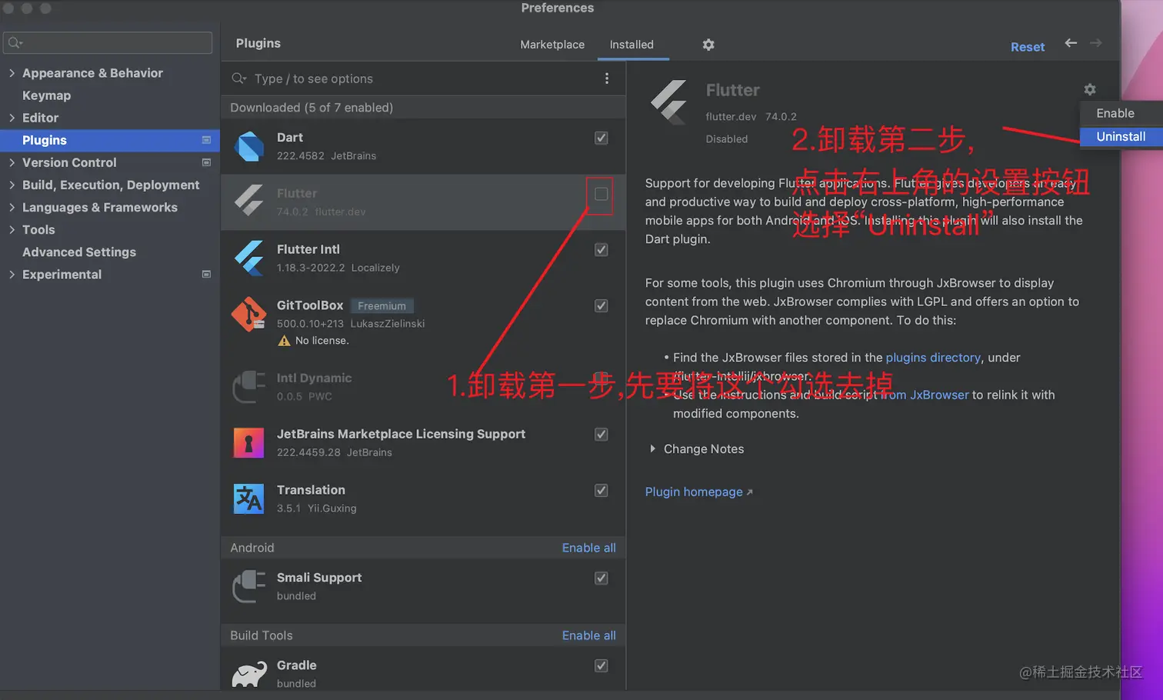Uncheck the Flutter plugin checkbox
The image size is (1163, 700).
click(600, 195)
